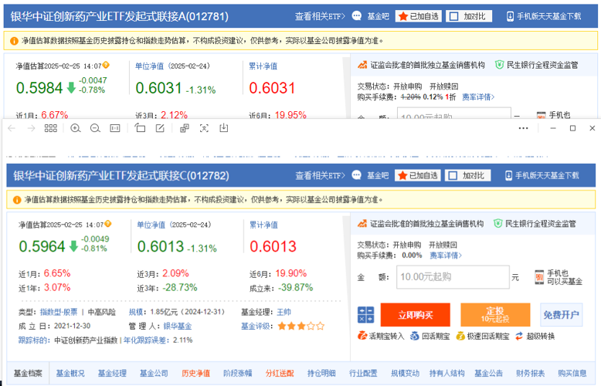The image size is (601, 386).
Task: Click the phone icon beside 手机也可以买基金
Action: click(x=539, y=277)
